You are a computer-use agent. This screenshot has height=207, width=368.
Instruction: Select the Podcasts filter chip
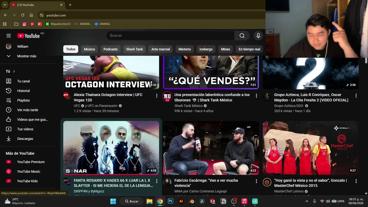110,49
